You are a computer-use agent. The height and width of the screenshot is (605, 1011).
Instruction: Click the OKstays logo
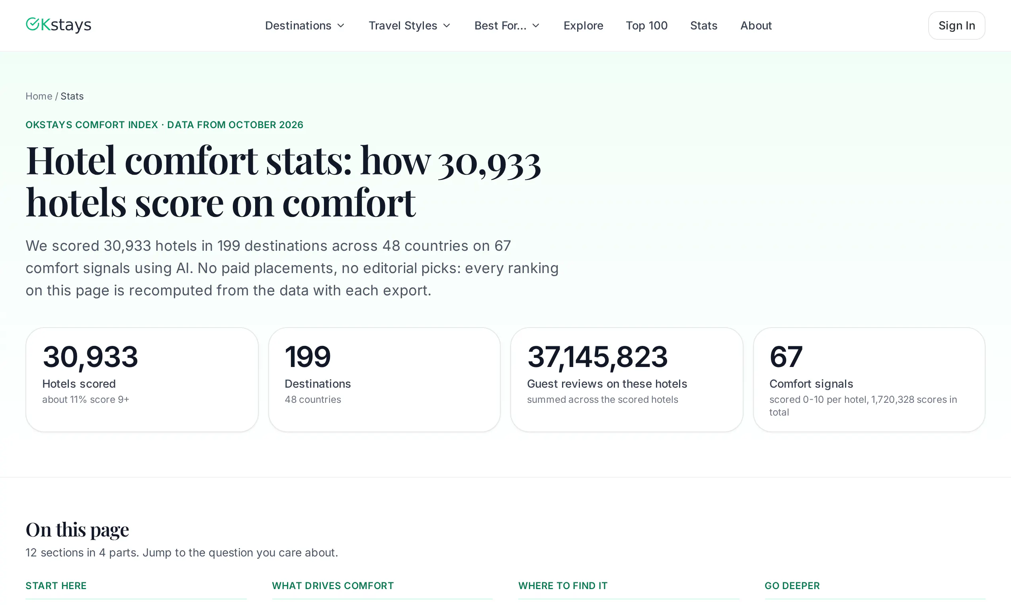coord(58,25)
